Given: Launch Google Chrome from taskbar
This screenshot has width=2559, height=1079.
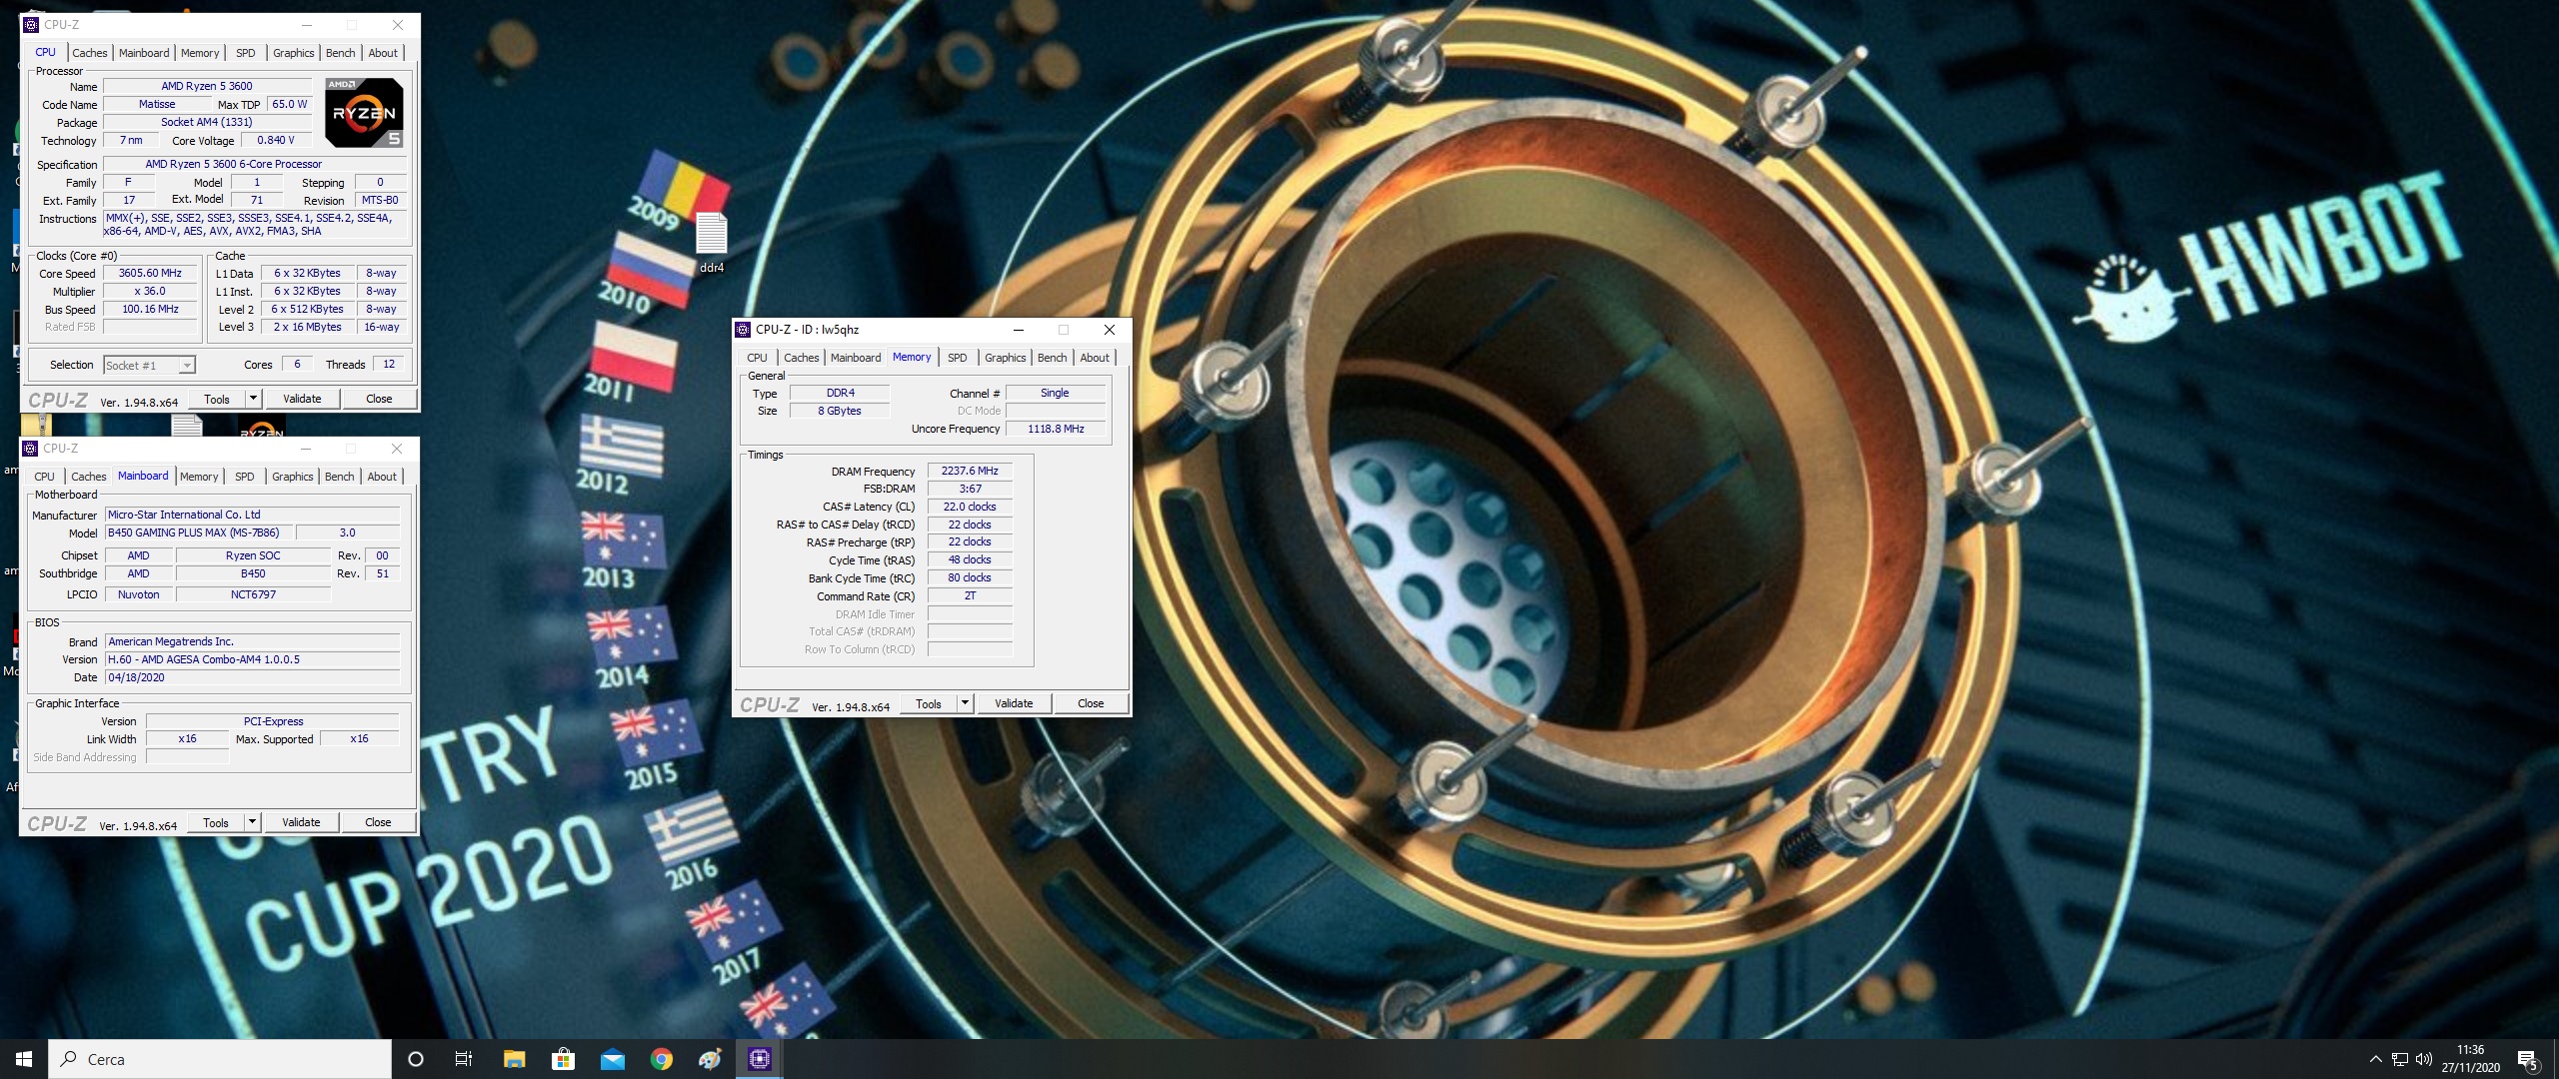Looking at the screenshot, I should 661,1059.
